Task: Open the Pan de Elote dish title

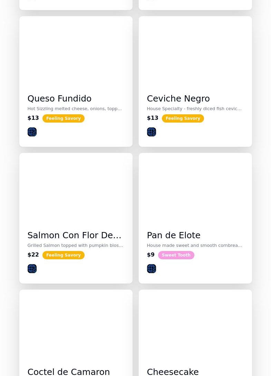Action: [x=173, y=235]
